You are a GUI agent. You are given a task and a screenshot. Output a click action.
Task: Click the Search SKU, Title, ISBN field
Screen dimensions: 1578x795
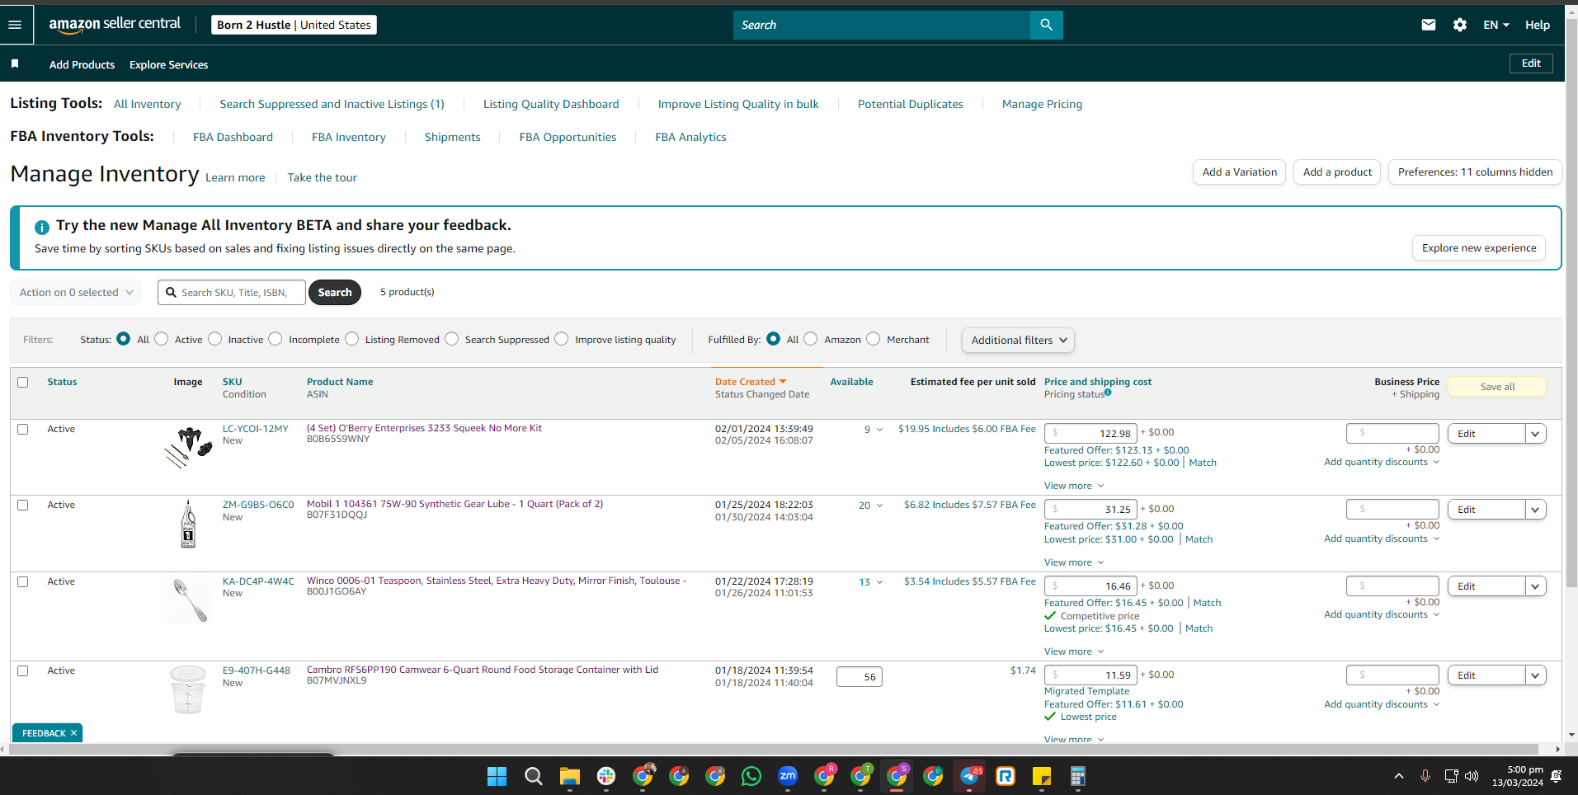(232, 292)
